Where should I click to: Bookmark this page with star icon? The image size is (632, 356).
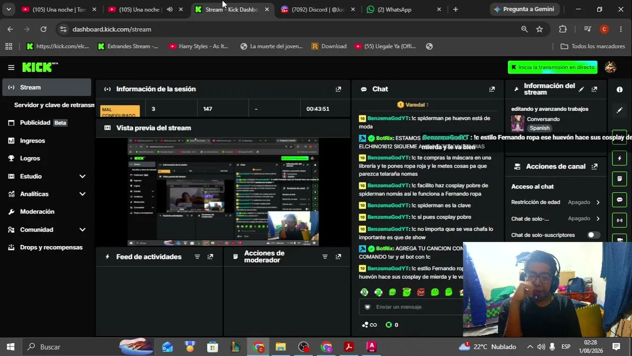540,29
